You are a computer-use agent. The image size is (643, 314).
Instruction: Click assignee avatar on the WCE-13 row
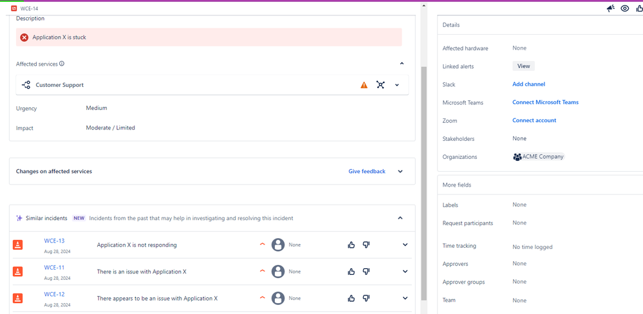pyautogui.click(x=278, y=245)
